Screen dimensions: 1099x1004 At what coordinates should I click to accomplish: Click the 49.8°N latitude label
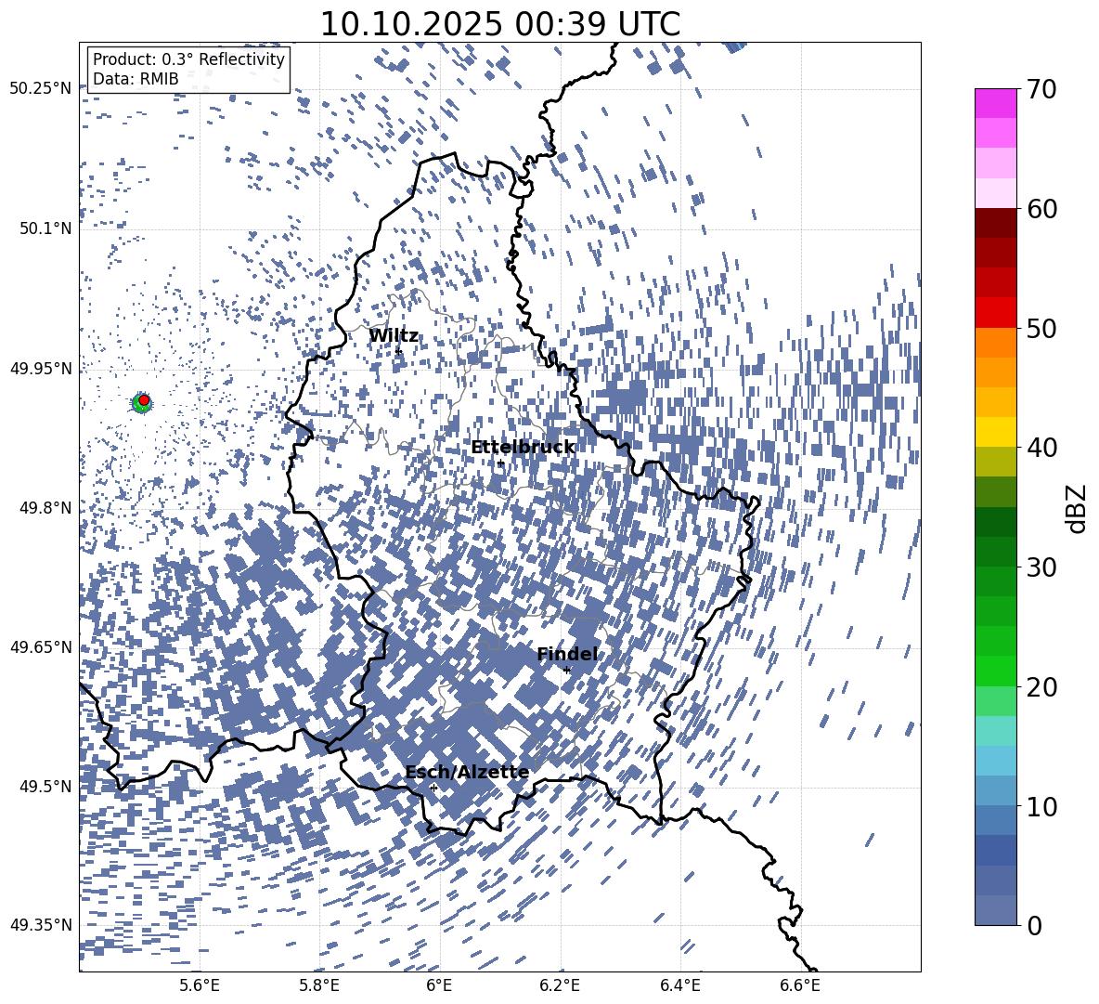(x=46, y=508)
